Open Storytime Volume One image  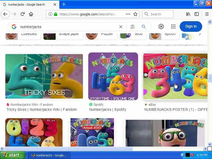point(113,76)
